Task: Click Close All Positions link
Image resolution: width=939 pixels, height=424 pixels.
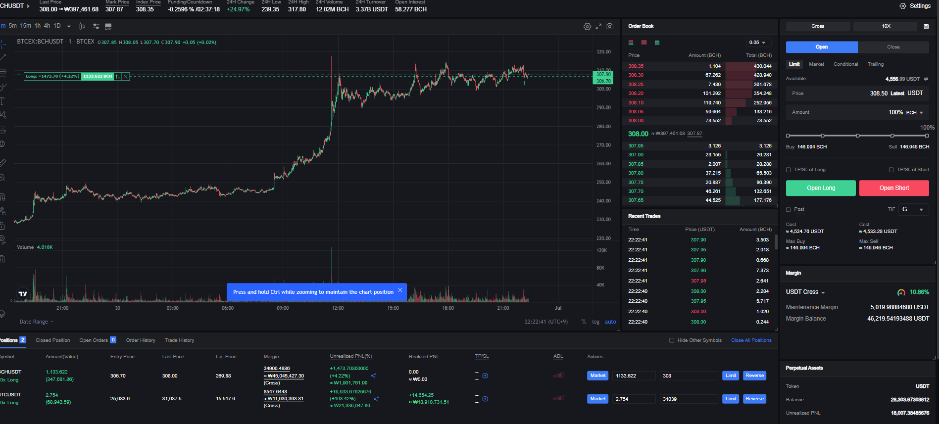Action: coord(751,340)
